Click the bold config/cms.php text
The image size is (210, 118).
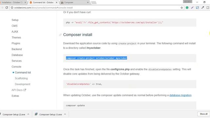tap(120, 69)
